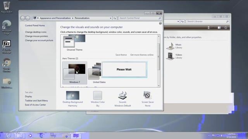Launch Windows Media Player from taskbar
Viewport: 248px width, 139px height.
tap(30, 136)
